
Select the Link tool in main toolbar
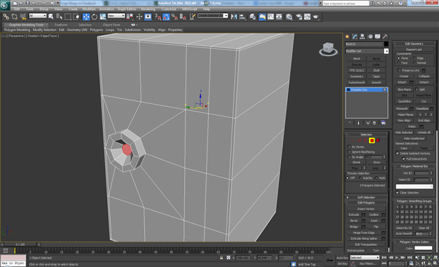pos(6,17)
